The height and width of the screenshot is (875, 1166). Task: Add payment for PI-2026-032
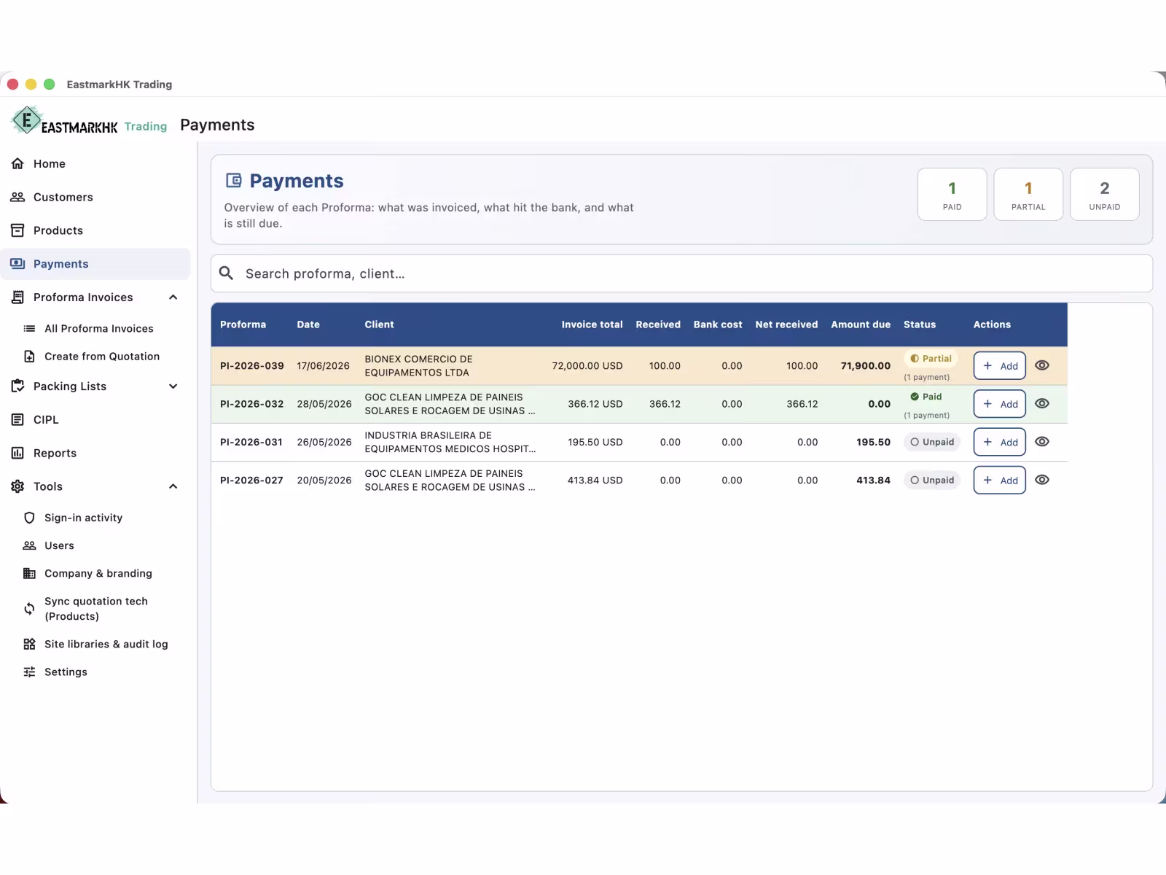point(1000,404)
